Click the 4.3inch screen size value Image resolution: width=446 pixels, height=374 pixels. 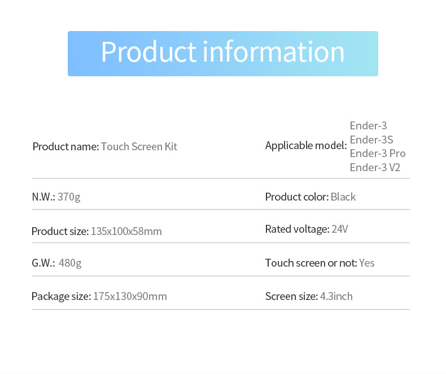[x=336, y=297]
